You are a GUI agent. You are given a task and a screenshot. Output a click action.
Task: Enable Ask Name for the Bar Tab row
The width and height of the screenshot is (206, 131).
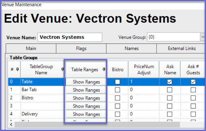point(170,90)
